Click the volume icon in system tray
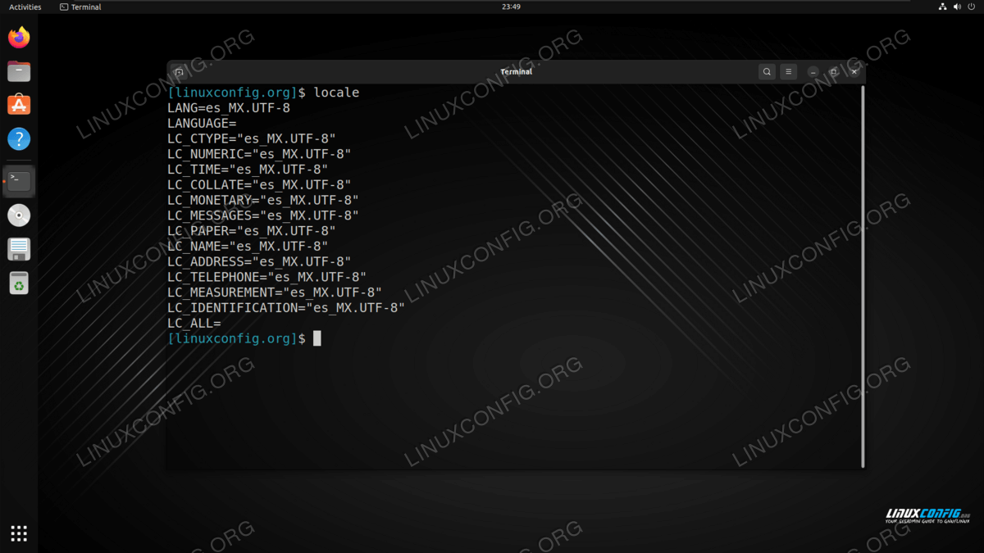This screenshot has height=553, width=984. coord(959,7)
